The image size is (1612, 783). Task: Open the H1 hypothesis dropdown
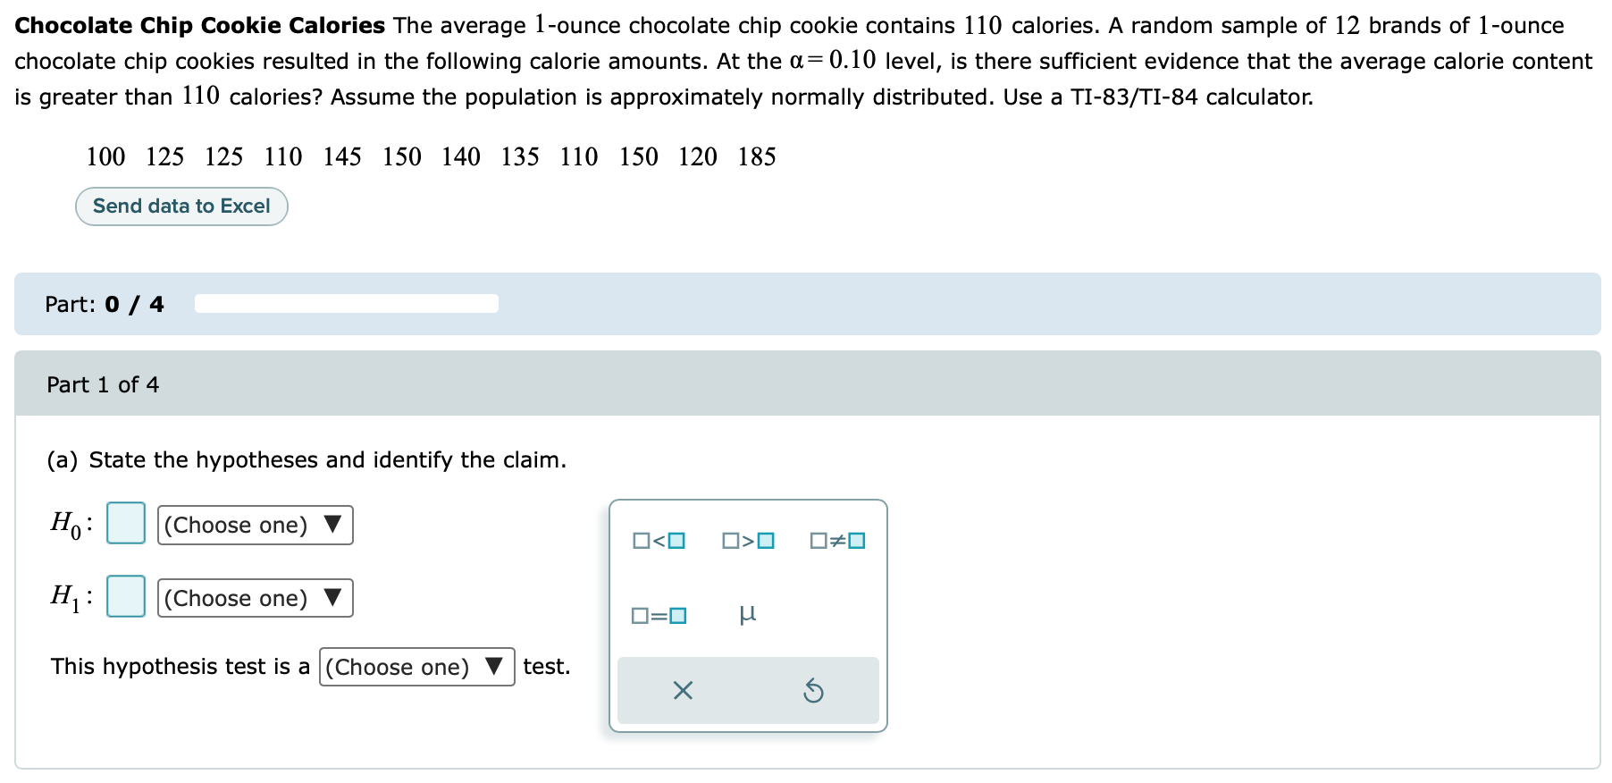[x=254, y=597]
